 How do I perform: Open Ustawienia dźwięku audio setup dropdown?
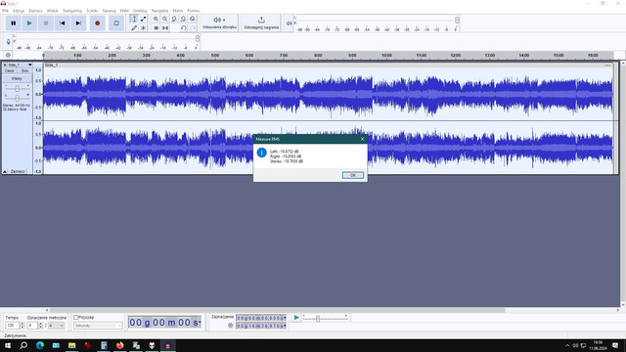(219, 23)
